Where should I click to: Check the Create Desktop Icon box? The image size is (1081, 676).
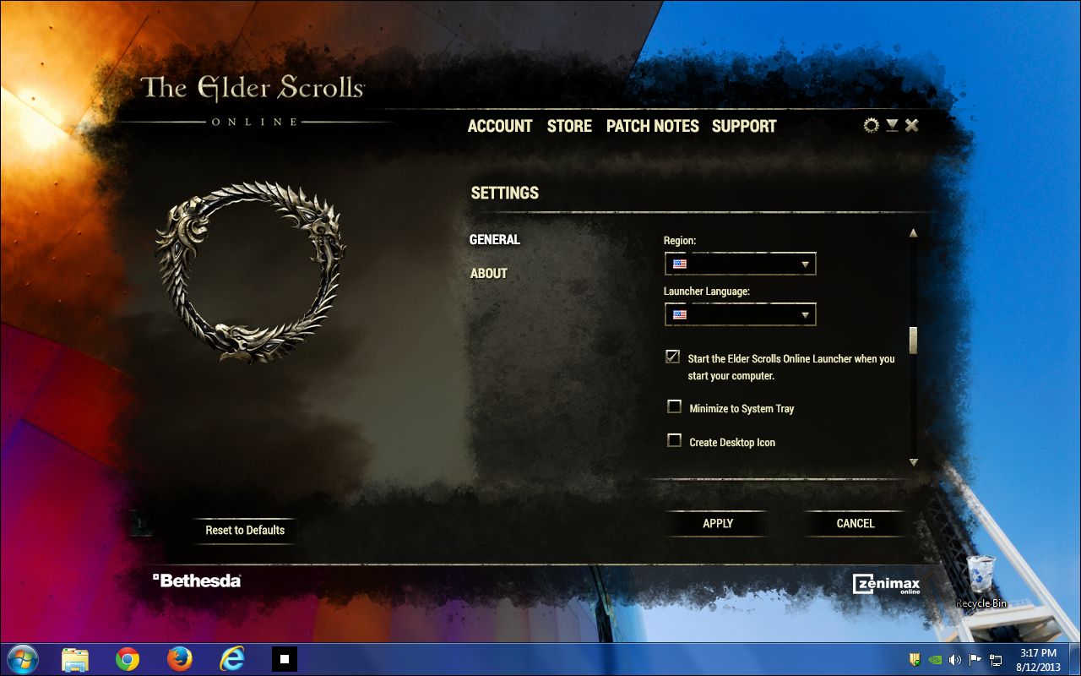674,440
